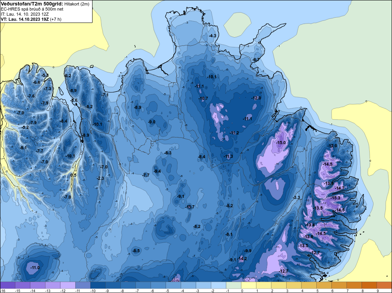Click the -7.6 temperature value
Viewport: 392px width, 293px height.
click(31, 96)
